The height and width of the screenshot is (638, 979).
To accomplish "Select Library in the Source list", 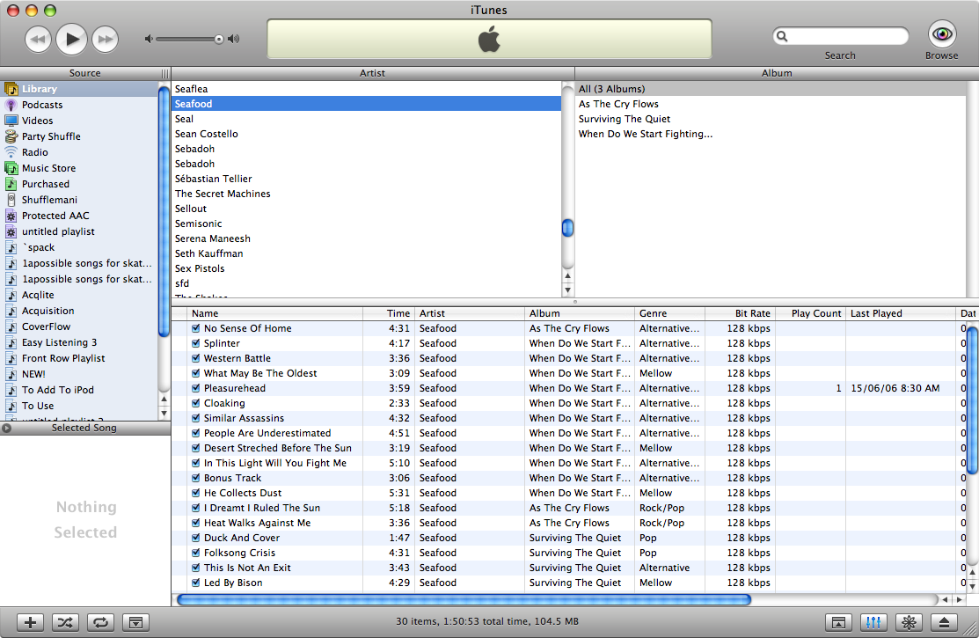I will click(x=79, y=89).
